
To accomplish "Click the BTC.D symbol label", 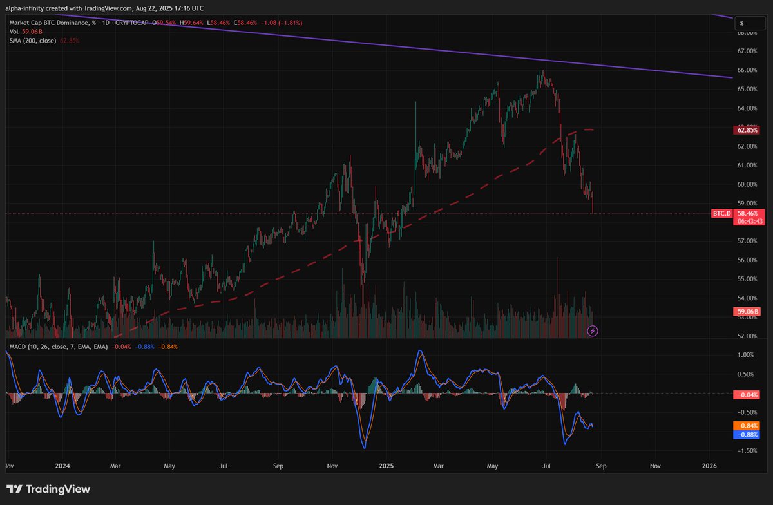I will click(722, 213).
